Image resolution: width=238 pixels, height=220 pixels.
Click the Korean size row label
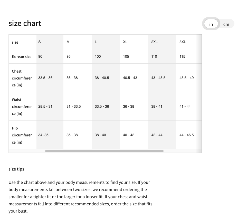coord(22,57)
